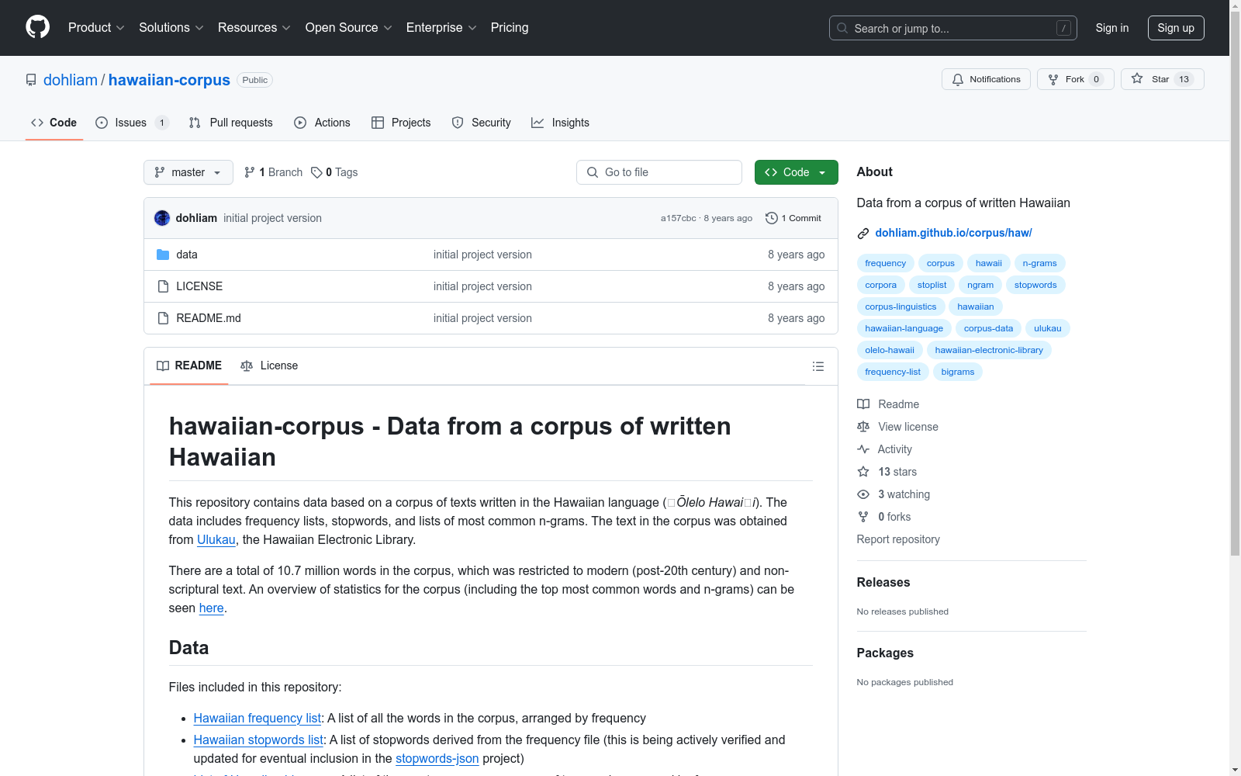Open Hawaiian stopwords list link
Viewport: 1241px width, 776px height.
[258, 740]
